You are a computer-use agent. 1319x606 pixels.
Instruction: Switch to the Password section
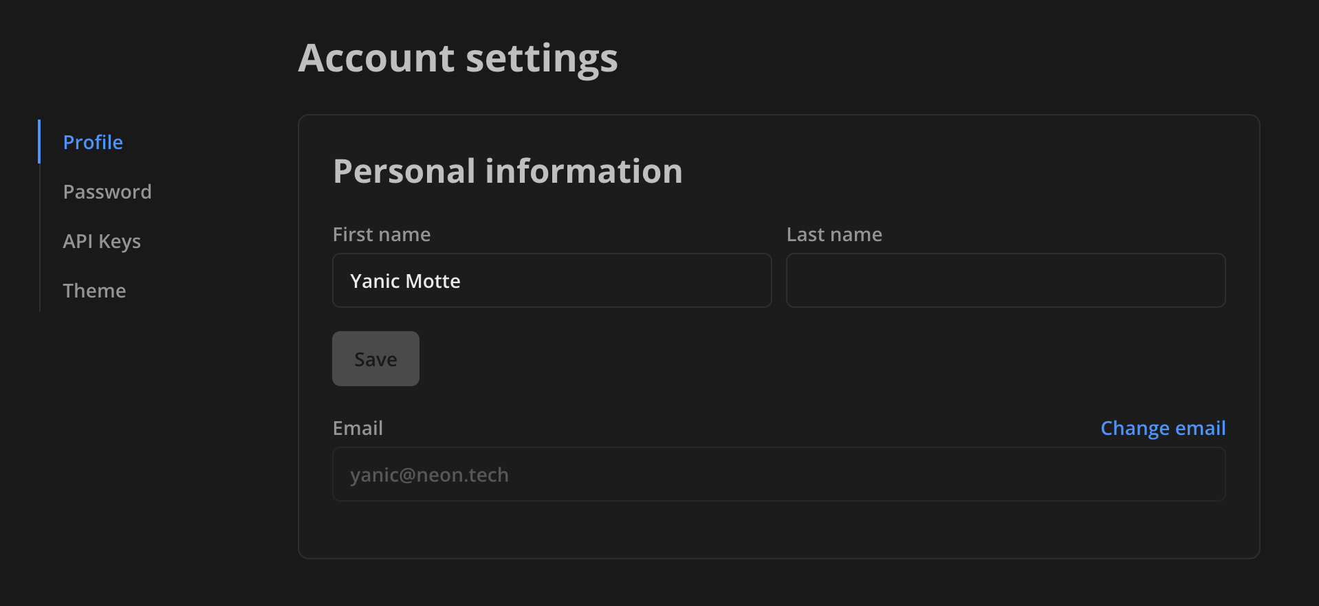[x=107, y=192]
